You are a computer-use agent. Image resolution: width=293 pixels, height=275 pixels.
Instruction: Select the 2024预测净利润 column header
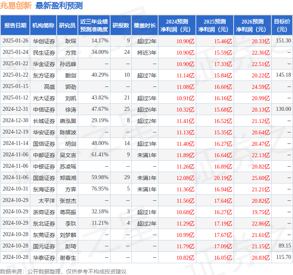tap(177, 26)
